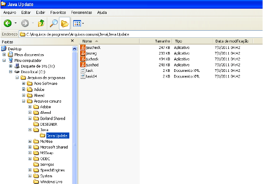Image resolution: width=263 pixels, height=184 pixels.
Task: Select the task64 XML document
Action: pyautogui.click(x=91, y=76)
